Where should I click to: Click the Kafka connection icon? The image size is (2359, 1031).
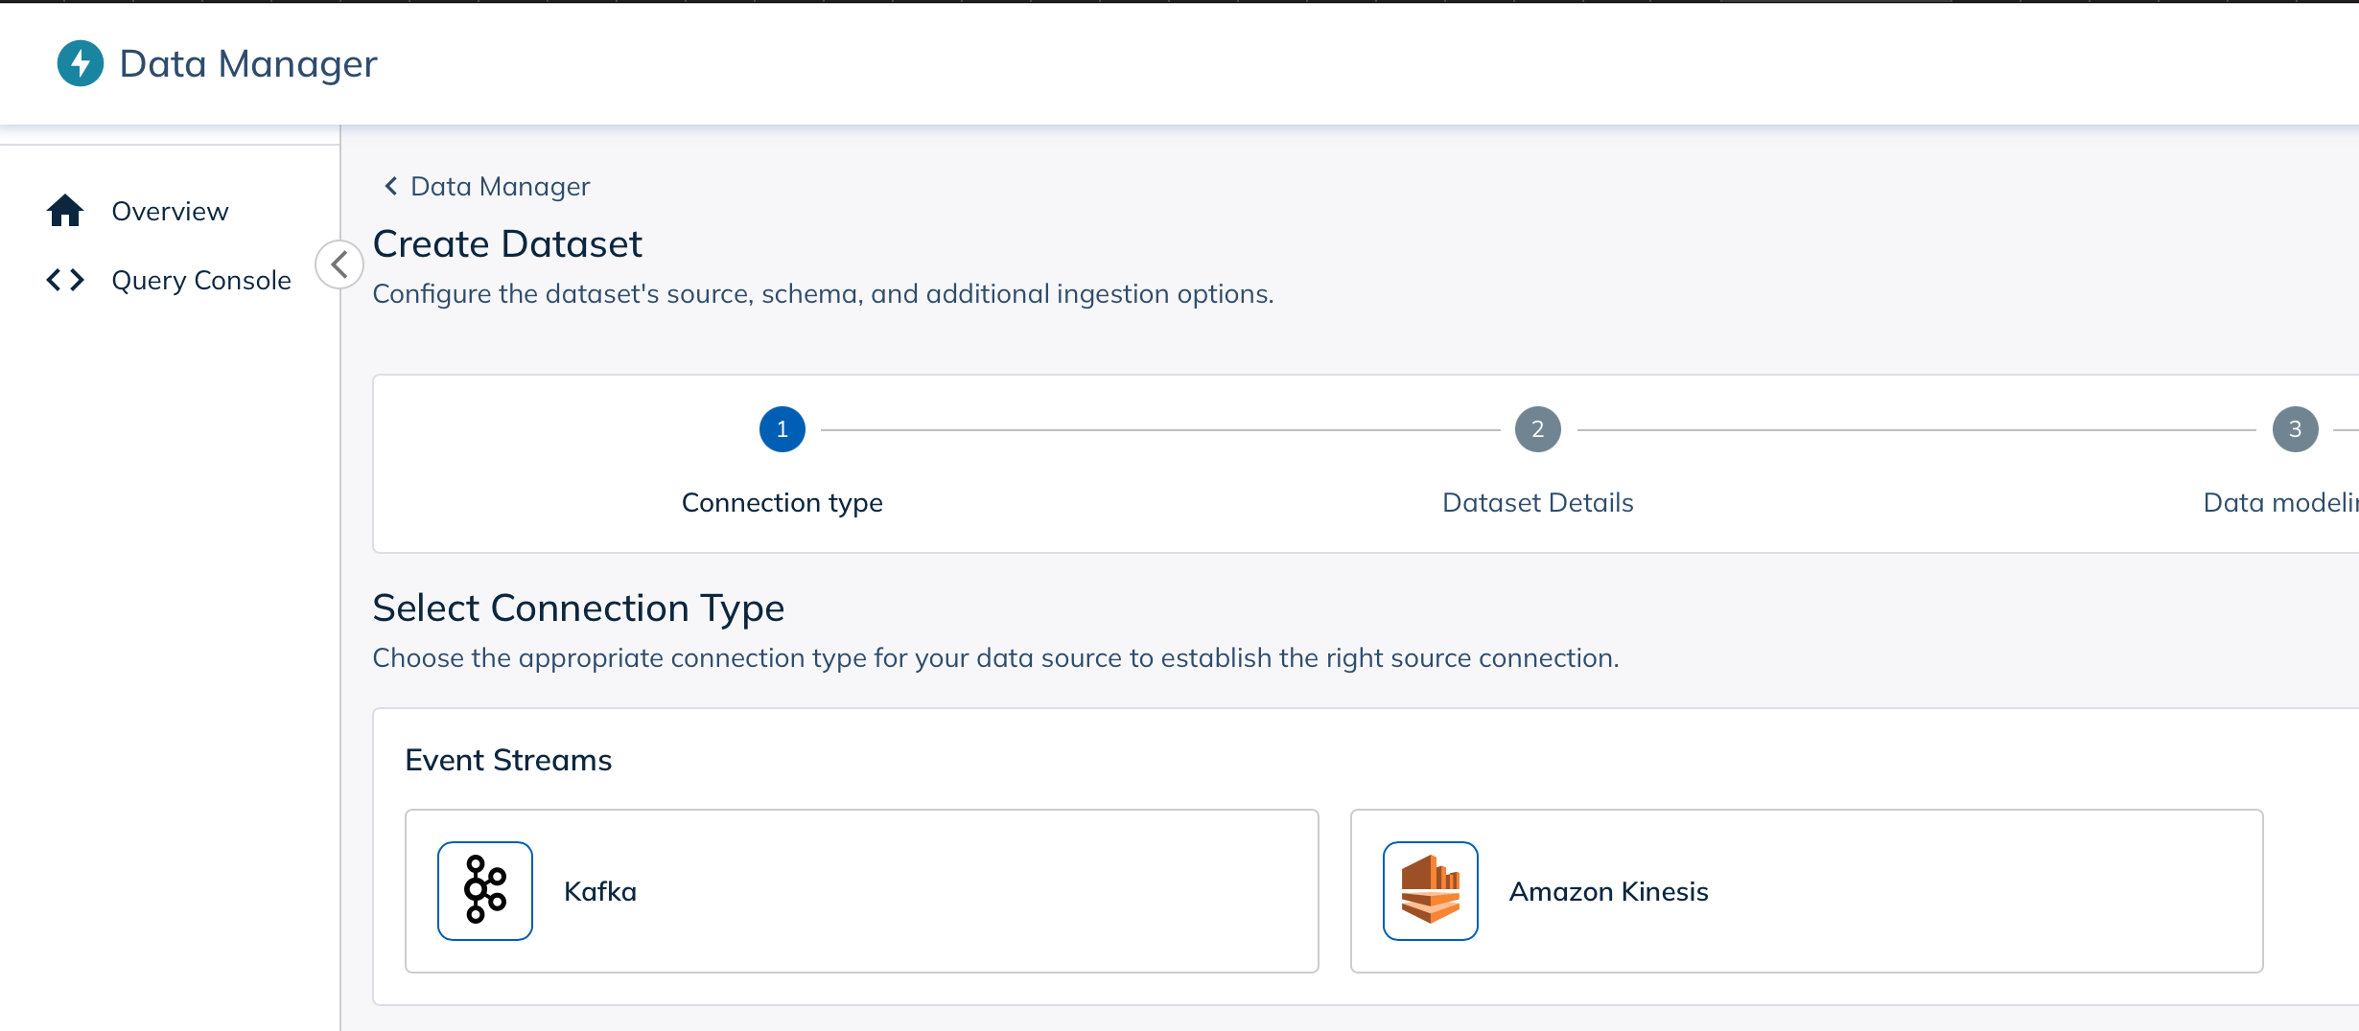pos(484,890)
